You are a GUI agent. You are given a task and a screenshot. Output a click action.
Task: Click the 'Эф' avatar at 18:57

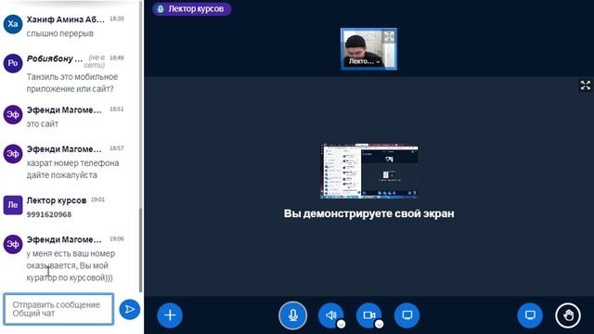tap(13, 154)
